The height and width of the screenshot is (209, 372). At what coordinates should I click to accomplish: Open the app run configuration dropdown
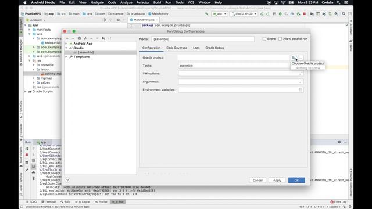[220, 14]
